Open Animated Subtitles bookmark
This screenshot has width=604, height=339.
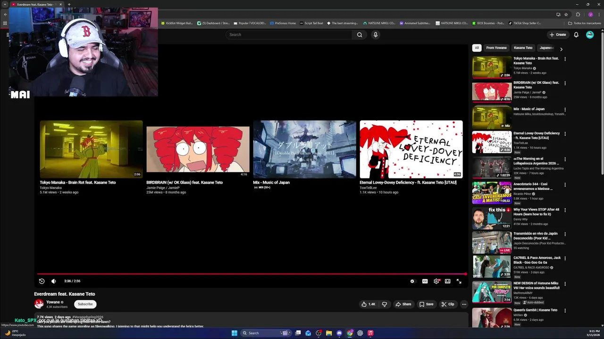[415, 23]
